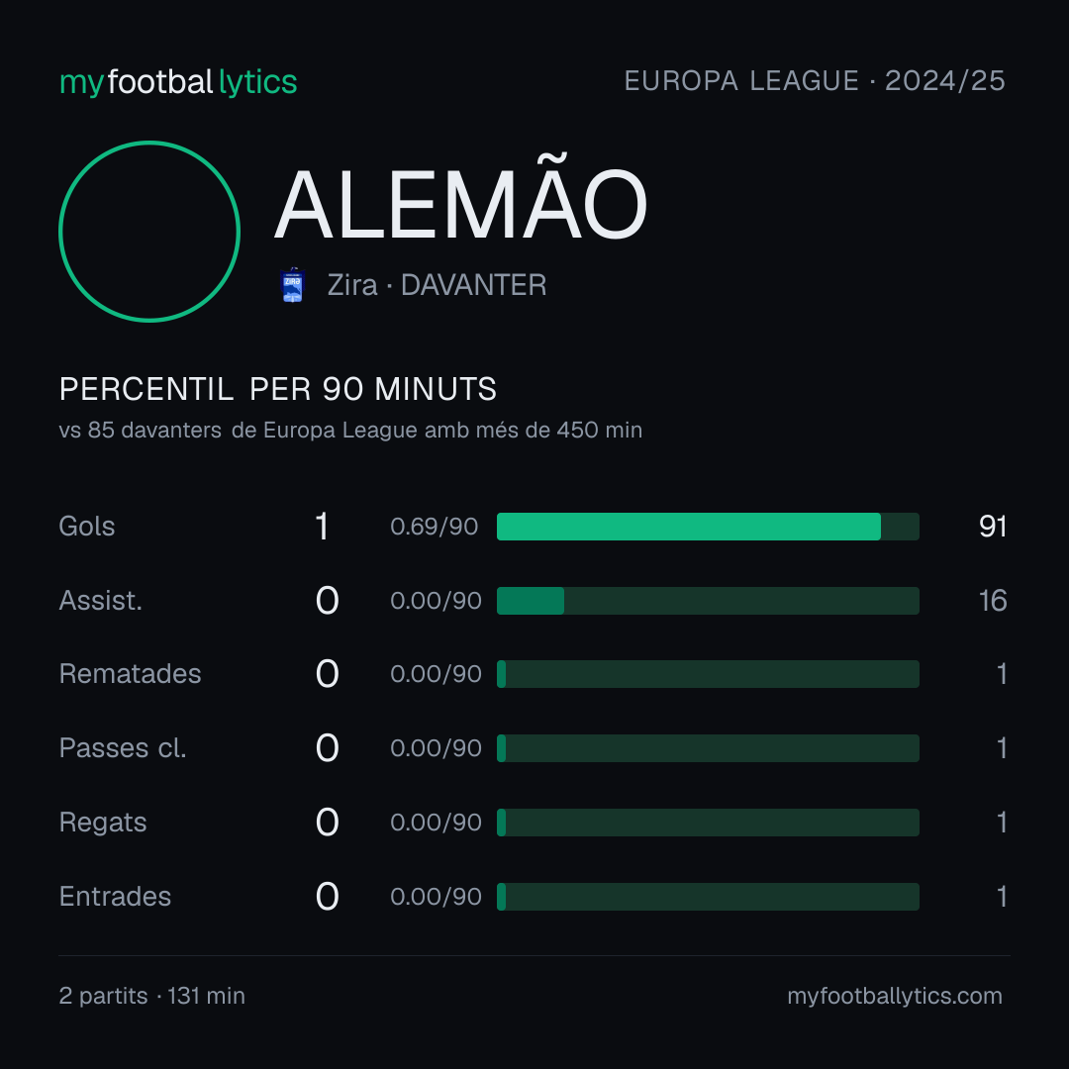Click the Europa League 2024/25 label
Viewport: 1069px width, 1069px height.
point(815,81)
